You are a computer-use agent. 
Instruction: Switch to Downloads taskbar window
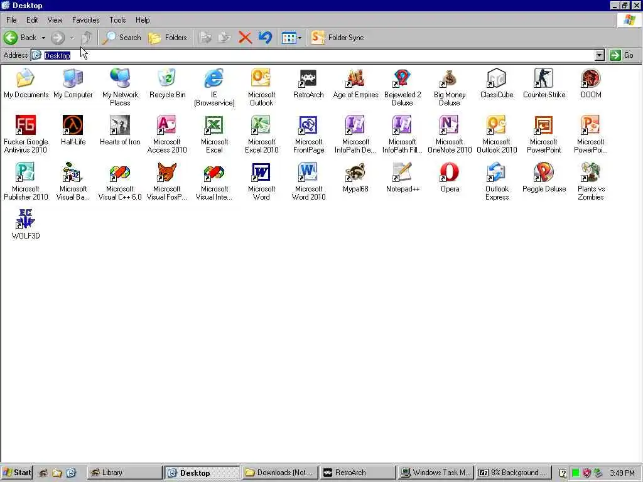(x=280, y=473)
